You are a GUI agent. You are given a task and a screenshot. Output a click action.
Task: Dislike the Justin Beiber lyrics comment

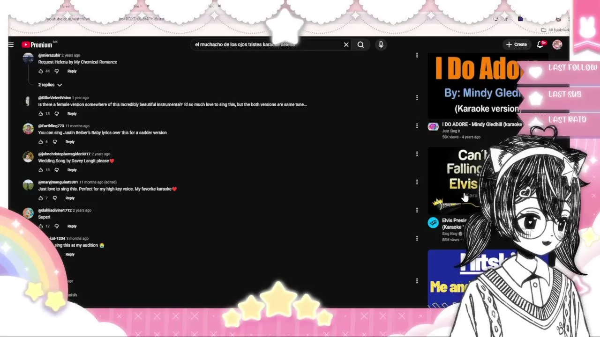tap(55, 142)
